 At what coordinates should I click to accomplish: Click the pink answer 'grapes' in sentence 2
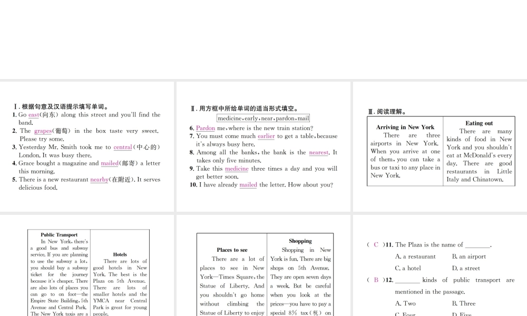(43, 131)
